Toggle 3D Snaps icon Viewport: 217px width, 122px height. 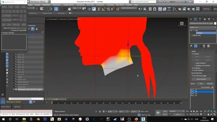[x=99, y=9]
